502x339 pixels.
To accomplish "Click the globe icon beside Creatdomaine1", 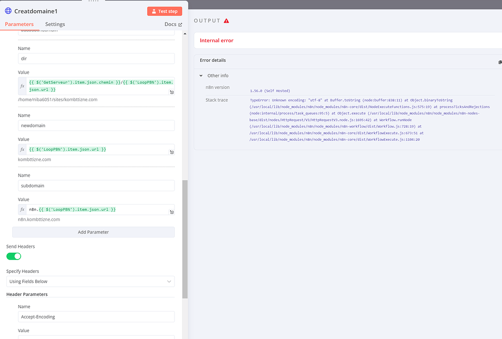I will pos(8,11).
